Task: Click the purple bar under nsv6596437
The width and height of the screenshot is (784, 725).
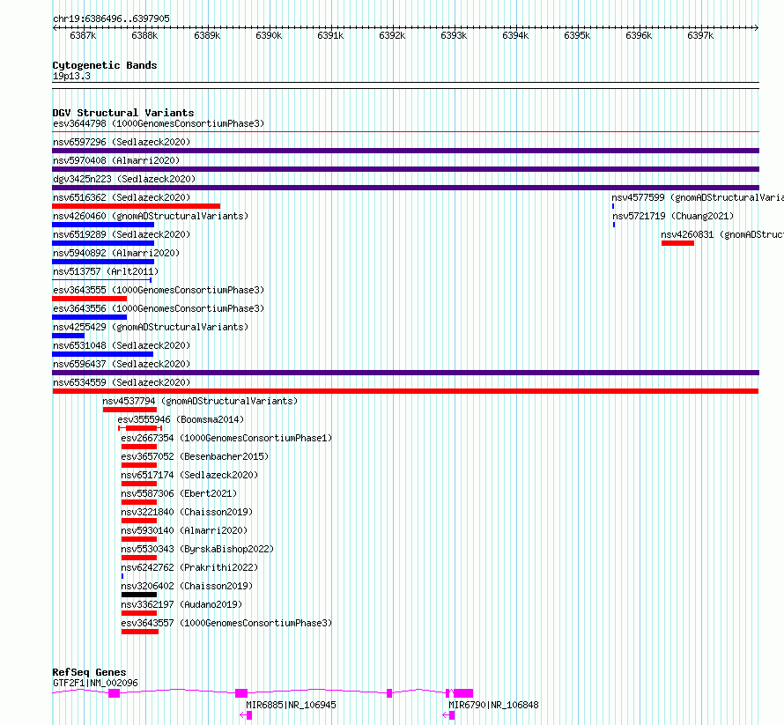Action: pos(405,373)
